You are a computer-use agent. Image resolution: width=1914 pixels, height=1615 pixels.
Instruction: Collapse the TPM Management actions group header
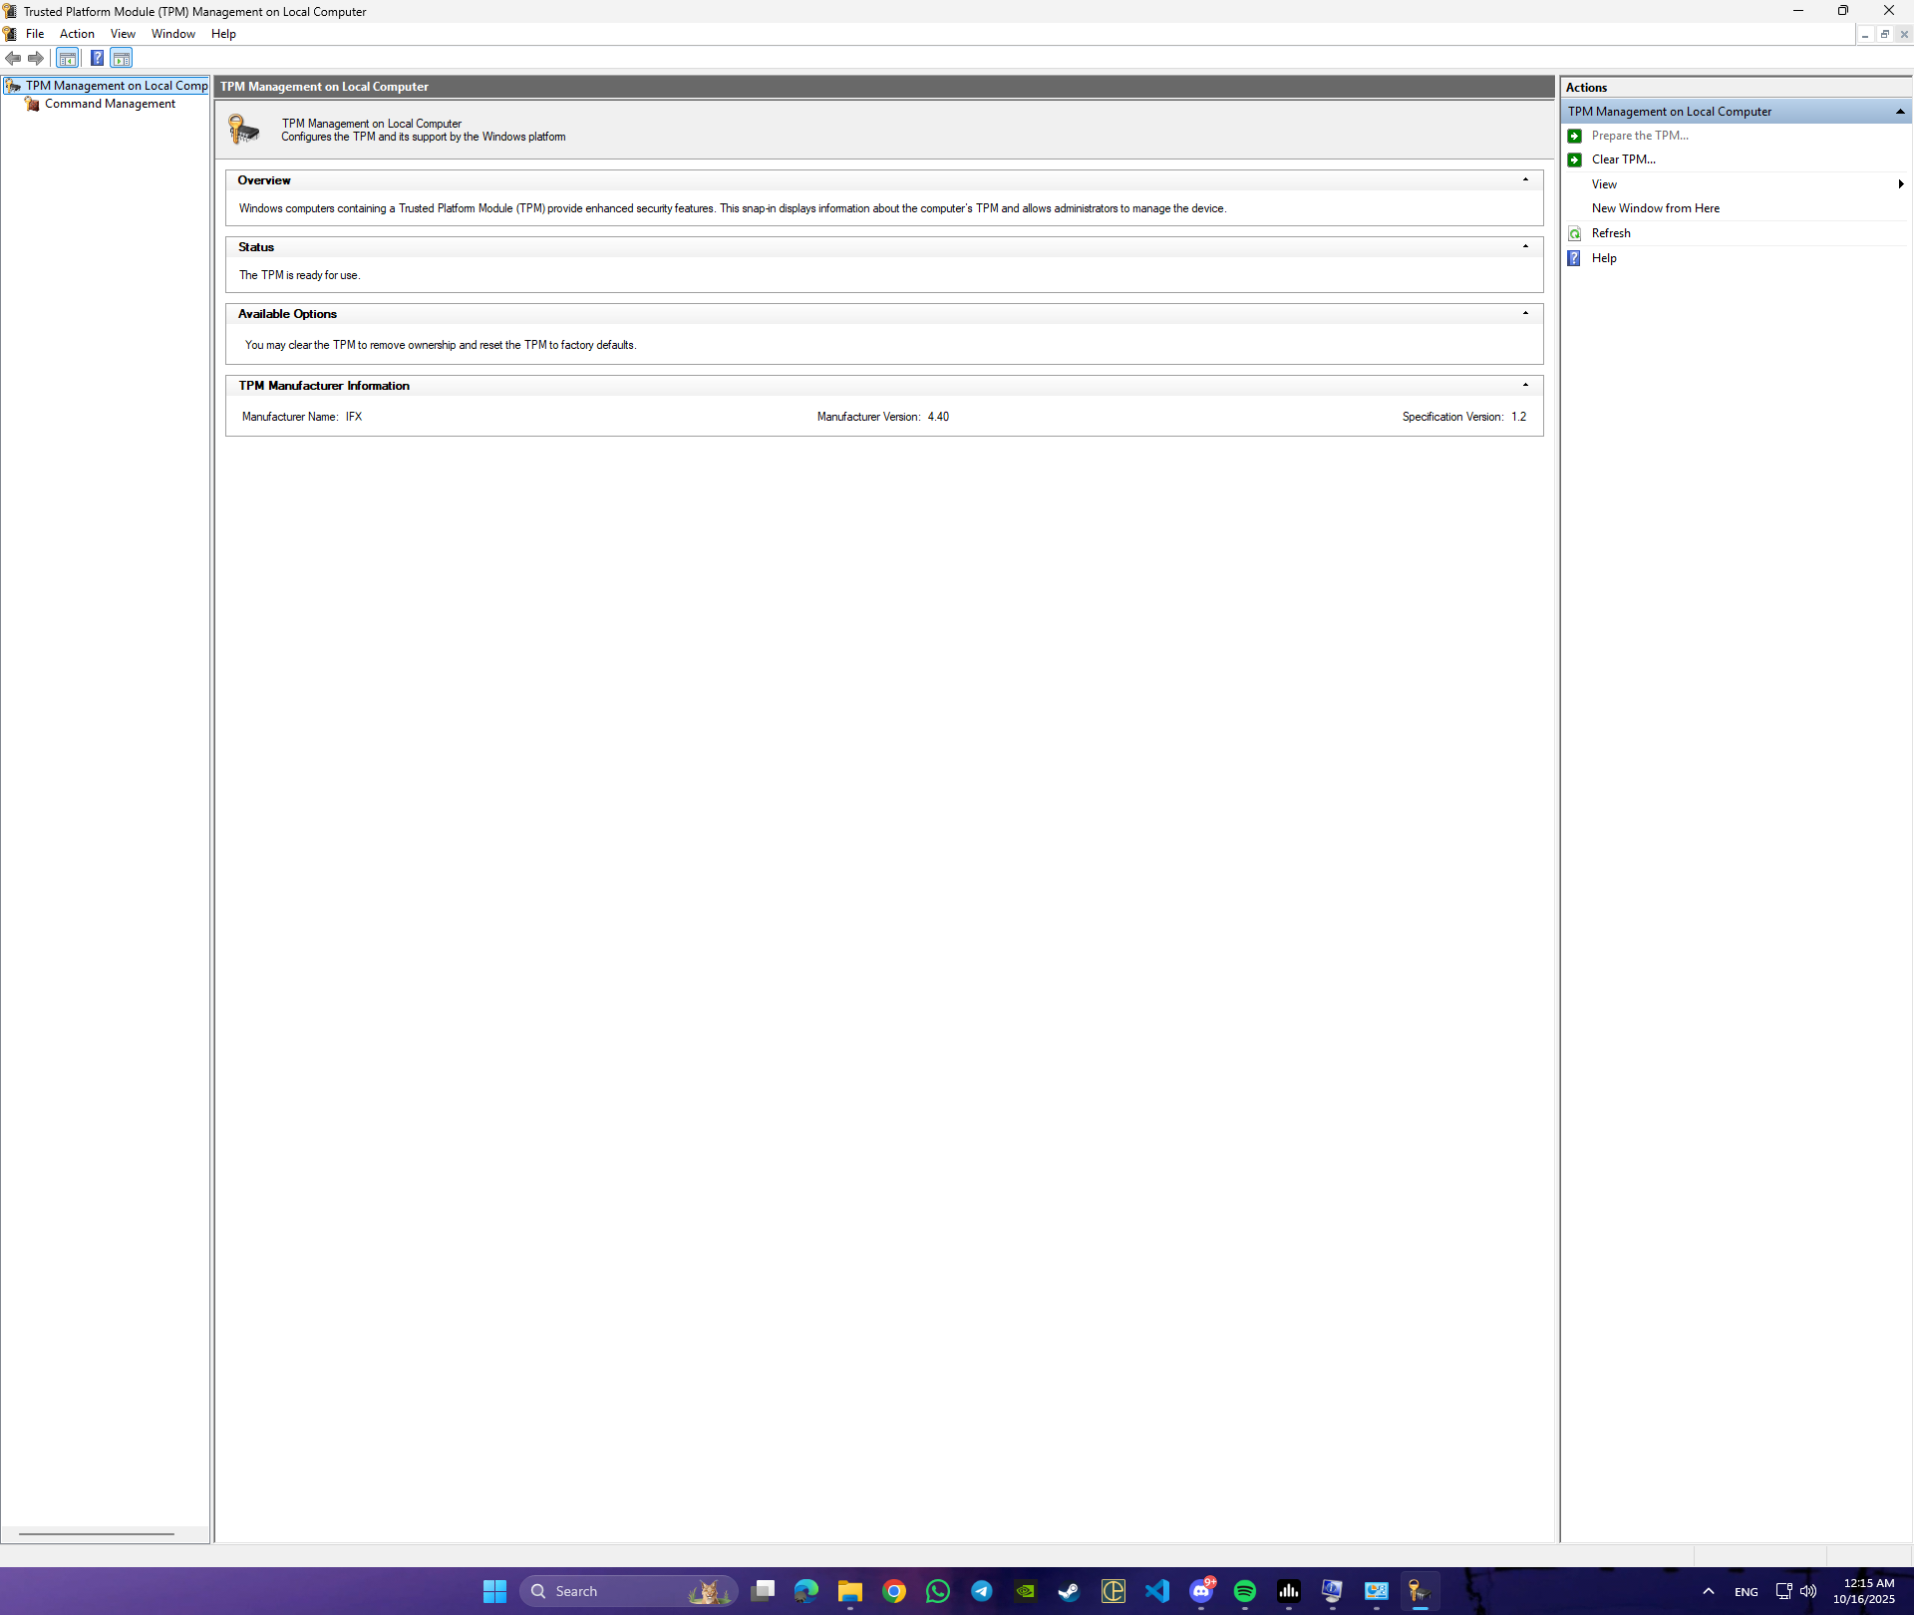pos(1900,112)
